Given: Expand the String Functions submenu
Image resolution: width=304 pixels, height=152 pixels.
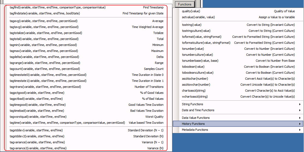Looking at the screenshot, I should pos(238,104).
